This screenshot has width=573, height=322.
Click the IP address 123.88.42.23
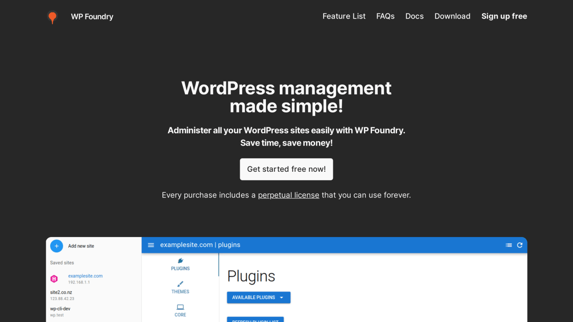pos(62,299)
